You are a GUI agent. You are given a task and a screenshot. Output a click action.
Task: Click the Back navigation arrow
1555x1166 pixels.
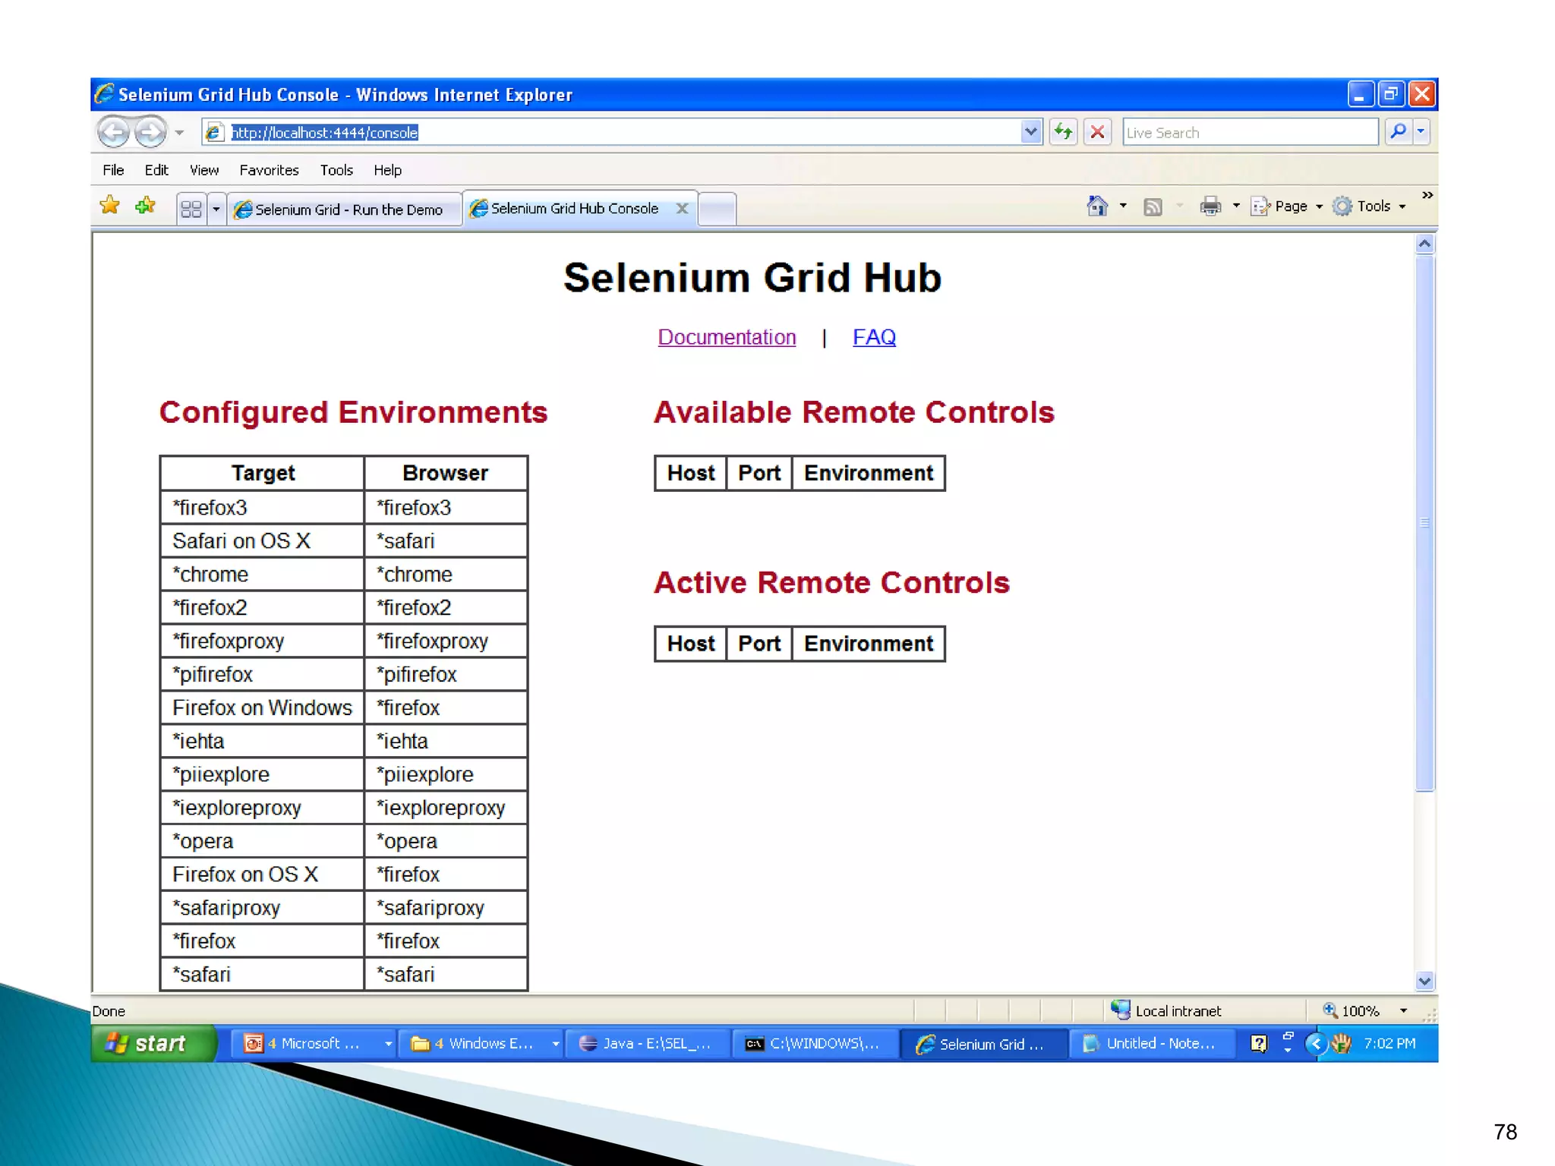click(114, 132)
